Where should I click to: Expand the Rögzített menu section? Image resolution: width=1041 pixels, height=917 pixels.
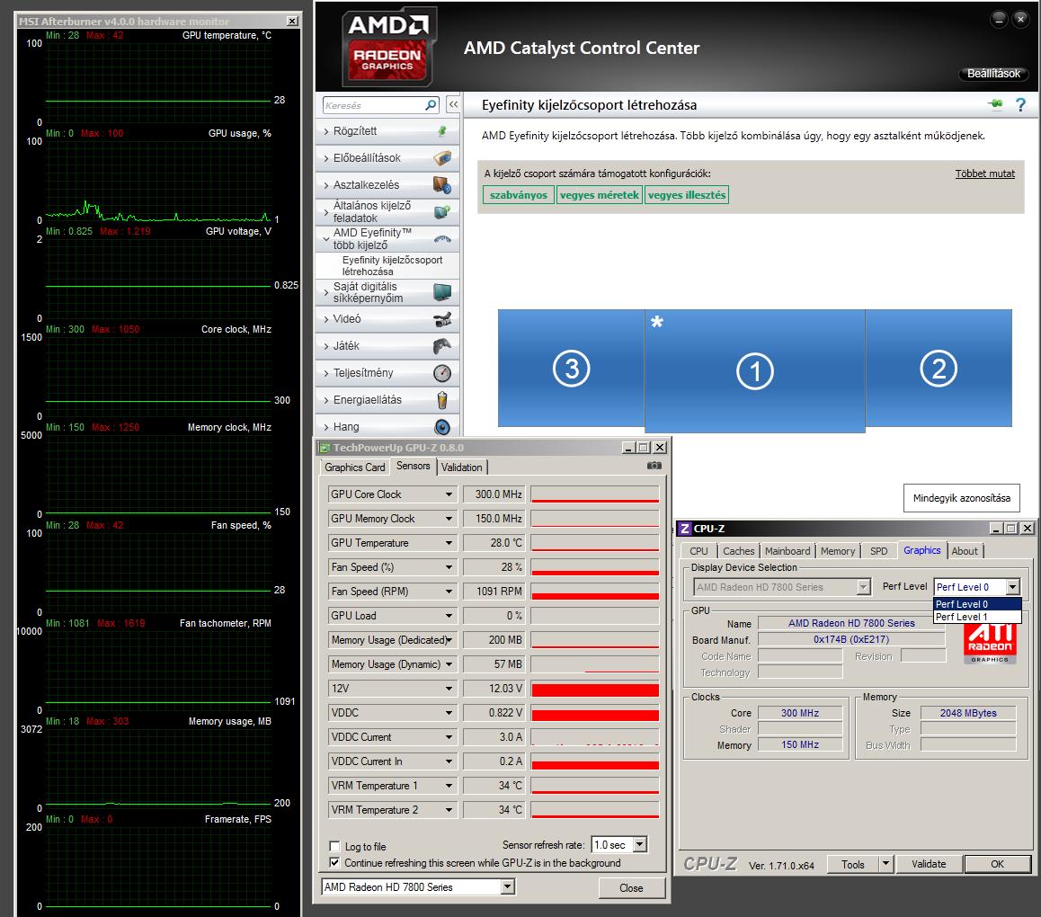point(326,131)
